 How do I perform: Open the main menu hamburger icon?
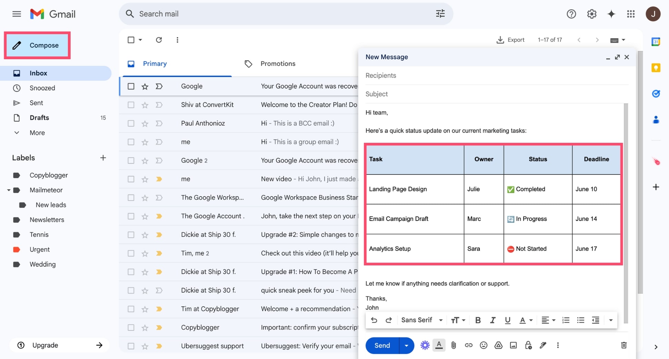click(x=17, y=14)
